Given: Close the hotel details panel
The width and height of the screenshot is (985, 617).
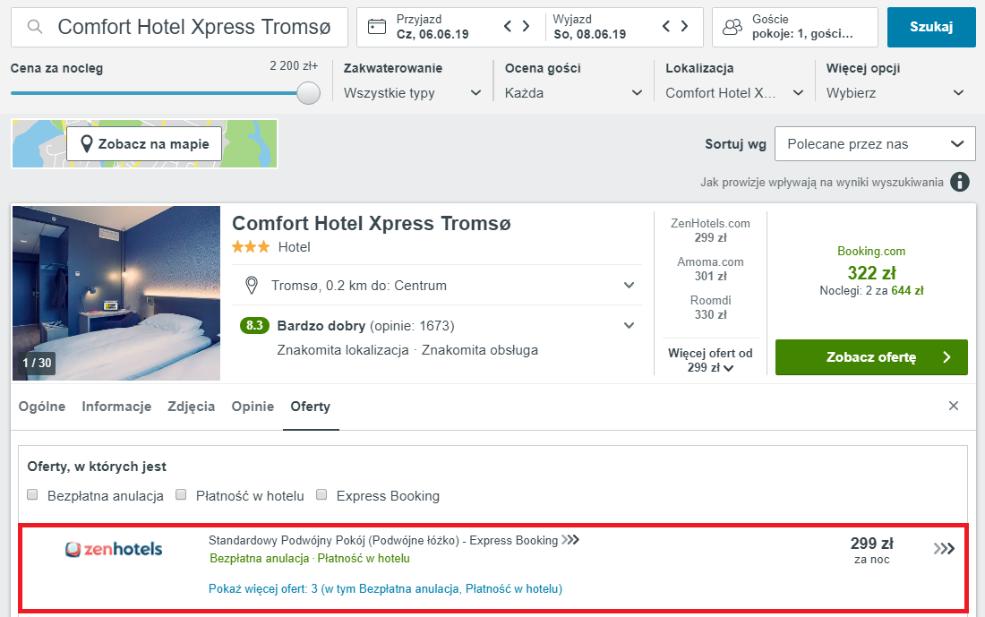Looking at the screenshot, I should coord(953,406).
